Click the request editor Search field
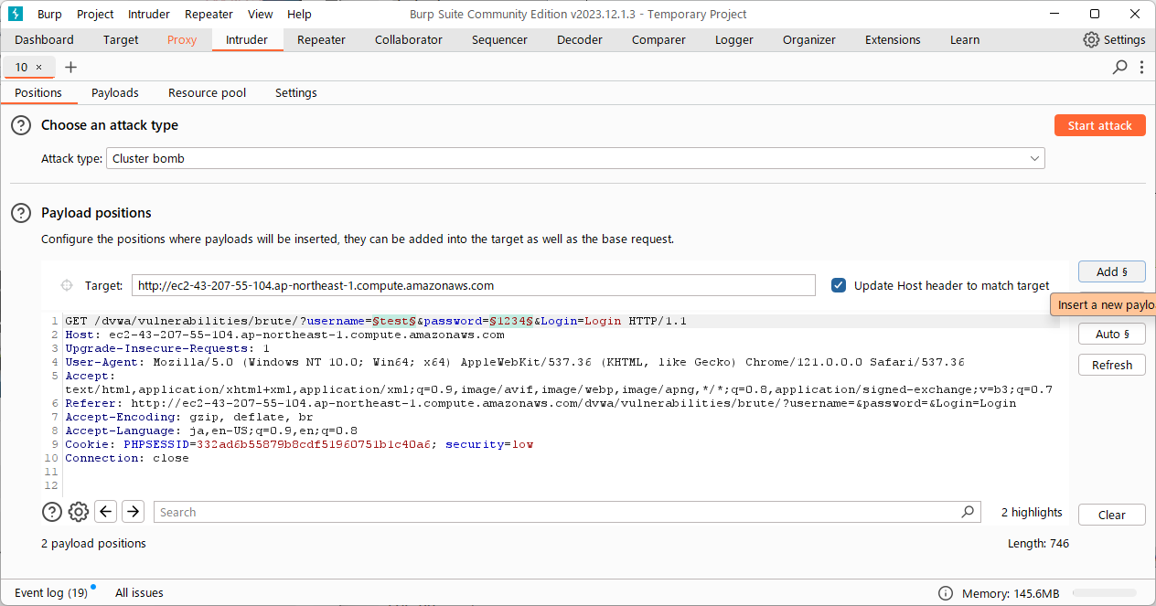Screen dimensions: 1156x606 (x=567, y=512)
